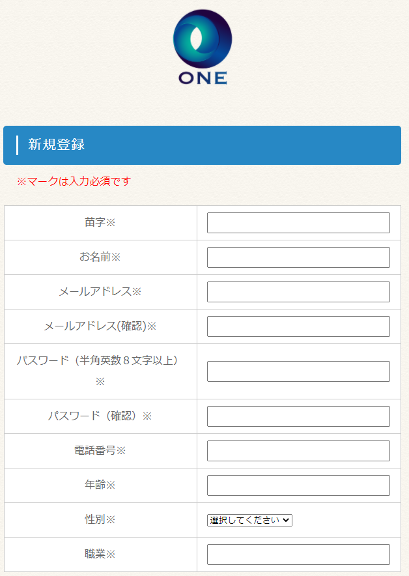Click the パスワード（確認） input field
This screenshot has width=409, height=576.
298,416
